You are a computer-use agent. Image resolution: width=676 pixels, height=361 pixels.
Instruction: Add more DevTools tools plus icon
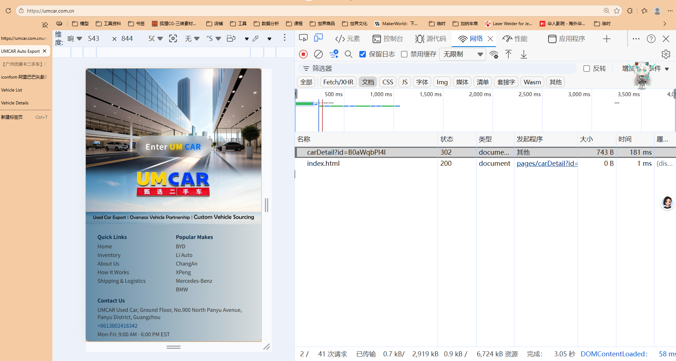pos(607,39)
